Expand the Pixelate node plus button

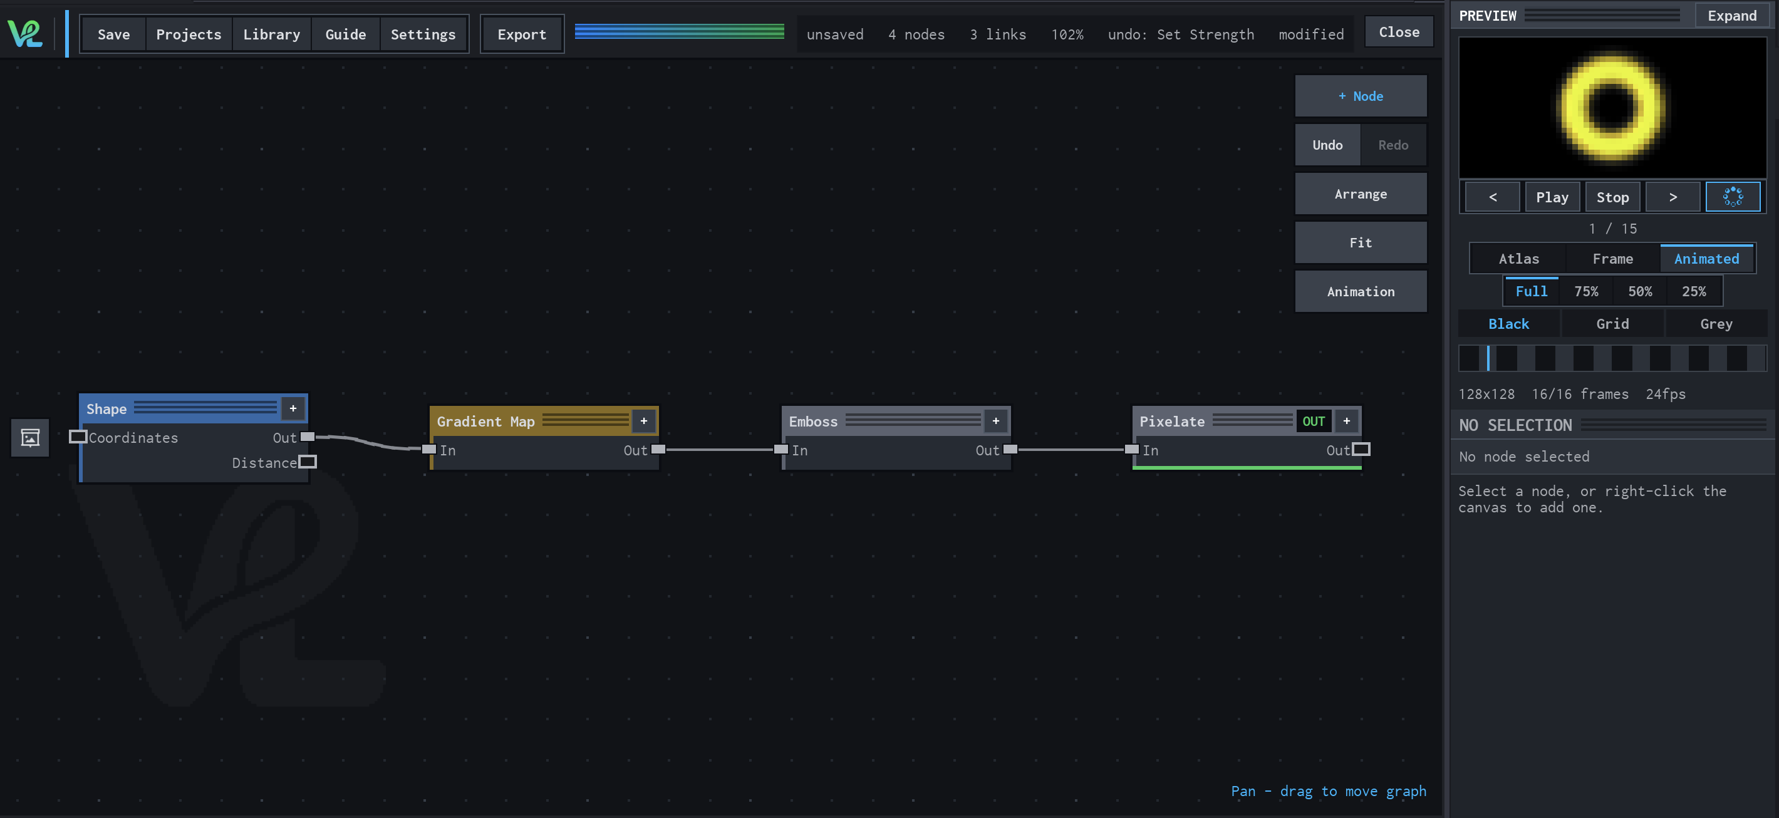[1346, 421]
